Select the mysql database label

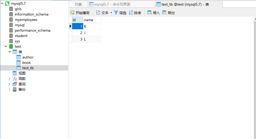20,25
